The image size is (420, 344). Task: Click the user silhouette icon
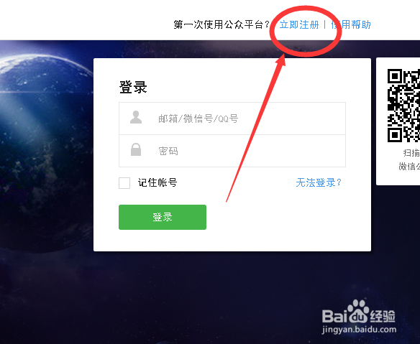click(x=136, y=117)
